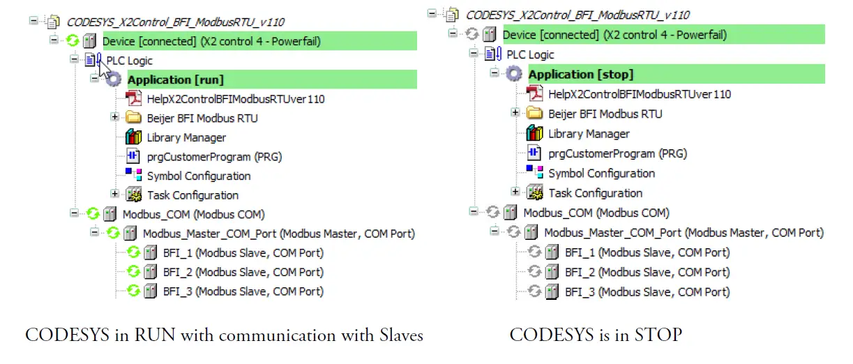Image resolution: width=853 pixels, height=364 pixels.
Task: Select 'BFI_1 (Modbus Slave, COM Port)' text, run tree
Action: coord(243,253)
